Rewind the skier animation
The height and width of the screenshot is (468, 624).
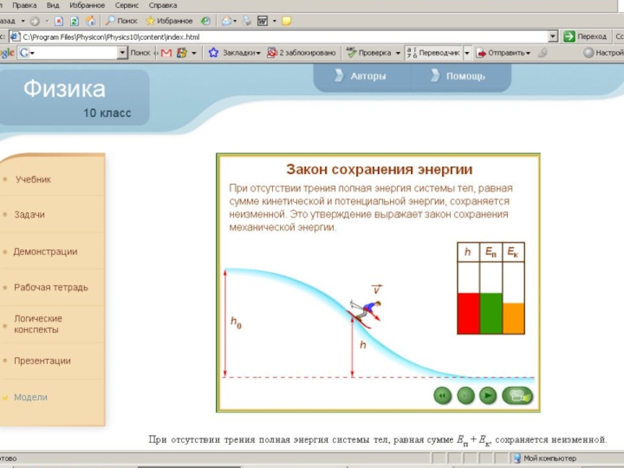442,395
